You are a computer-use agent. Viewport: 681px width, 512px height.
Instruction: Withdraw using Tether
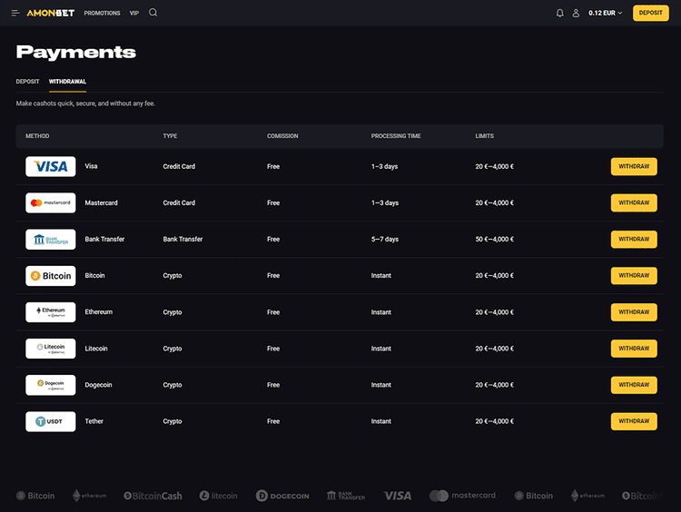click(x=634, y=421)
